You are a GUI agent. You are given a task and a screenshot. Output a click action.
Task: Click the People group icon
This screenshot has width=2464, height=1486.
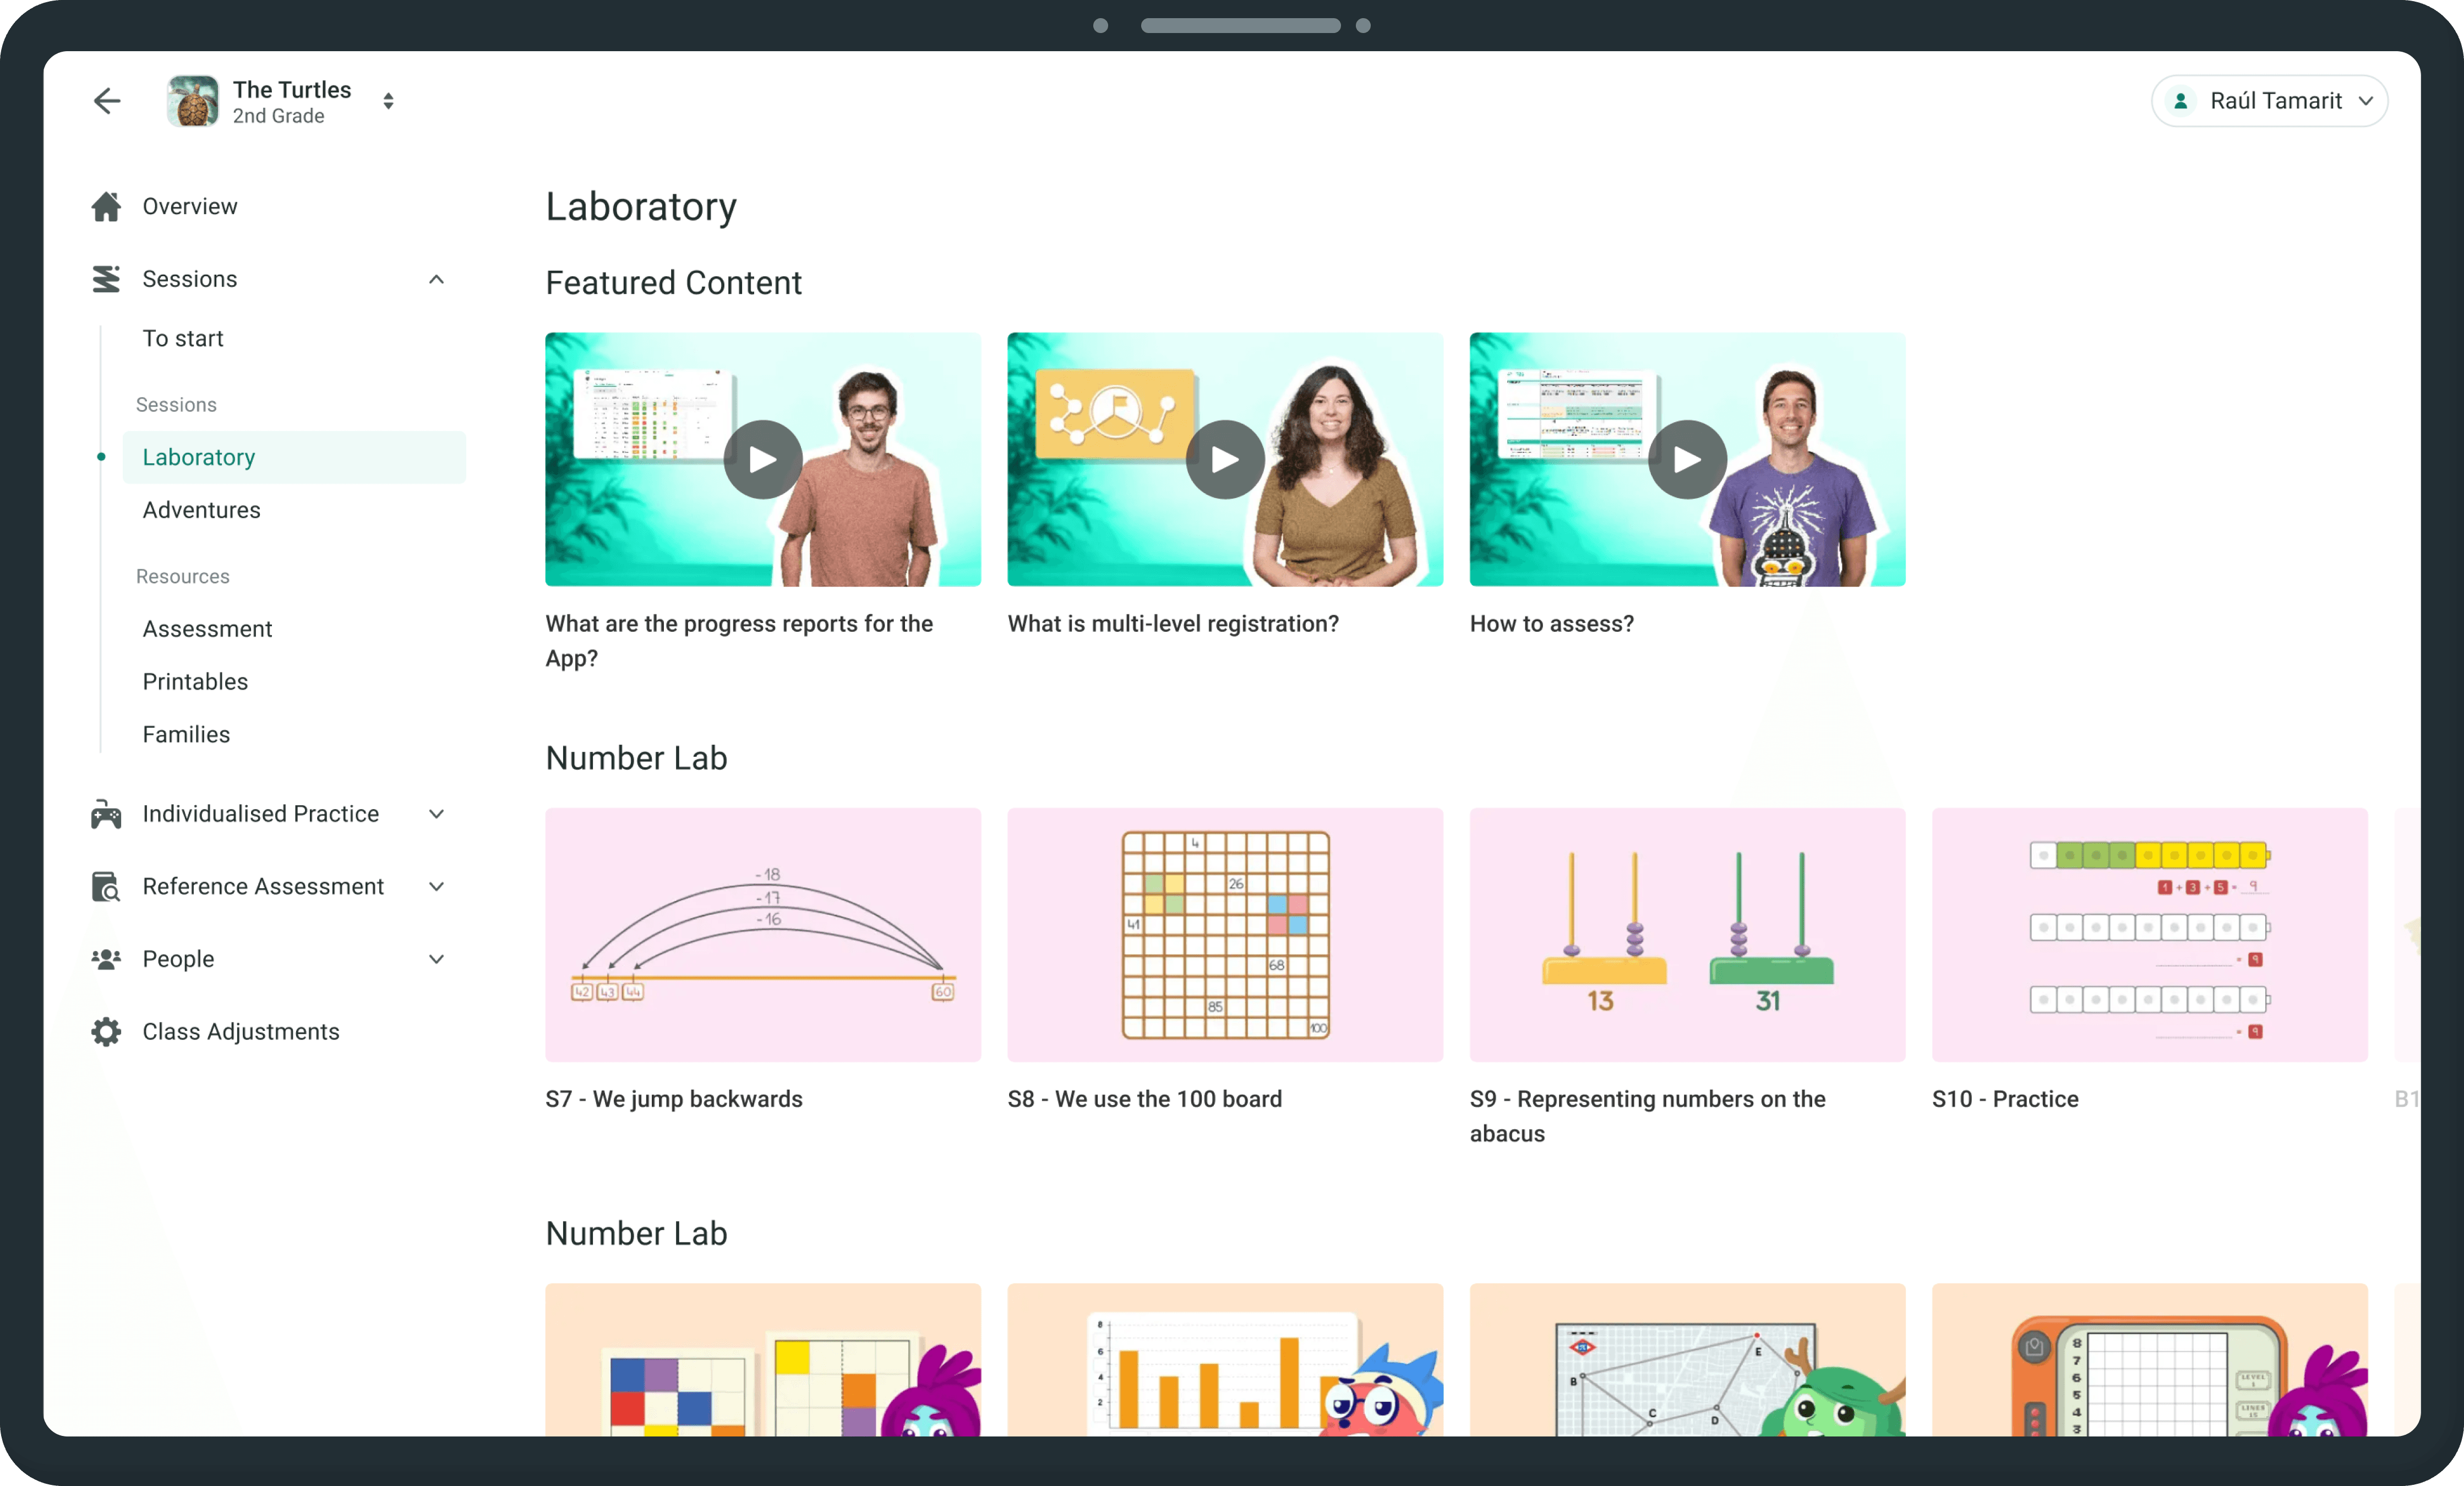pyautogui.click(x=106, y=959)
